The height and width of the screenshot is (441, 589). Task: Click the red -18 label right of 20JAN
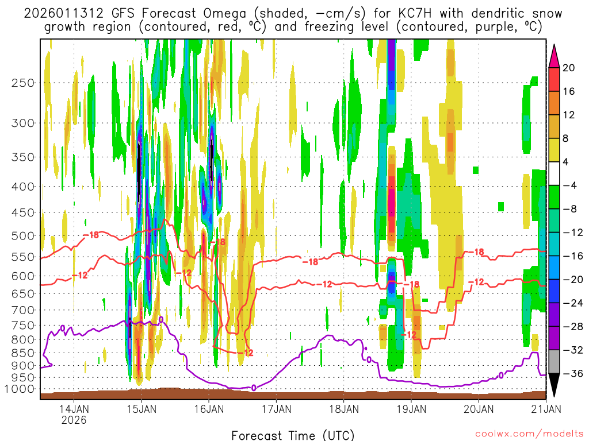476,252
